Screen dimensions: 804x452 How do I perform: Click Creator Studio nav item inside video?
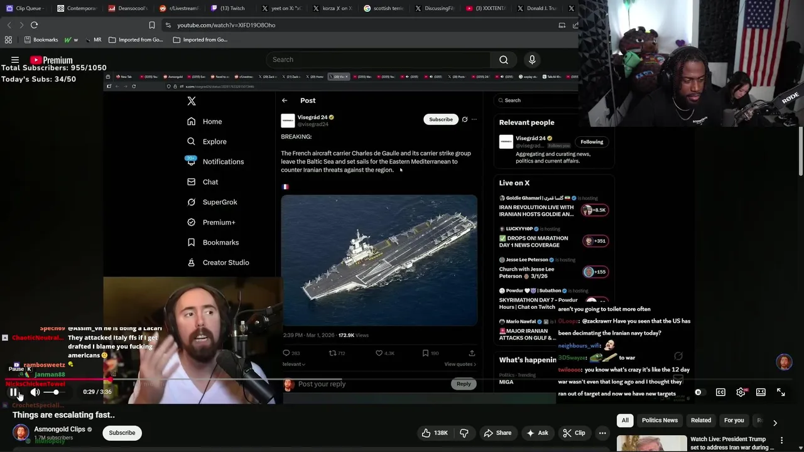218,262
